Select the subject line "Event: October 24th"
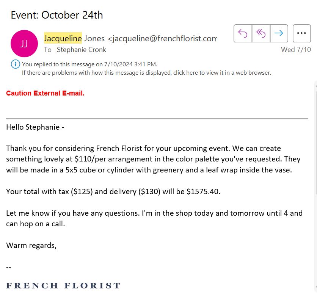The image size is (317, 293). tap(57, 15)
